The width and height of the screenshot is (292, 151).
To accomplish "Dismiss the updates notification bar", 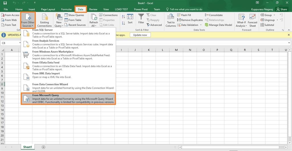I will tap(289, 35).
